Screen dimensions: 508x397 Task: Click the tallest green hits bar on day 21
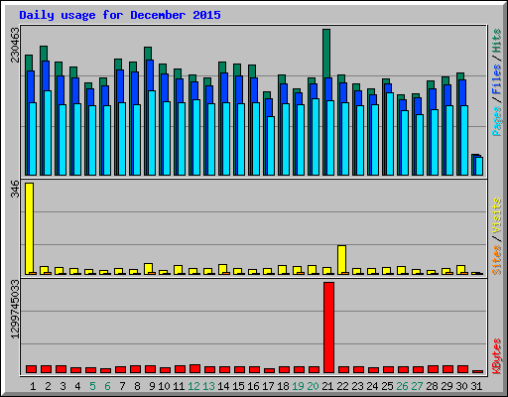(326, 54)
